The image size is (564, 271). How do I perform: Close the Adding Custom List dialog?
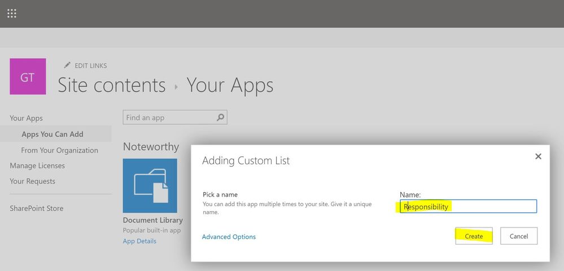pos(538,156)
